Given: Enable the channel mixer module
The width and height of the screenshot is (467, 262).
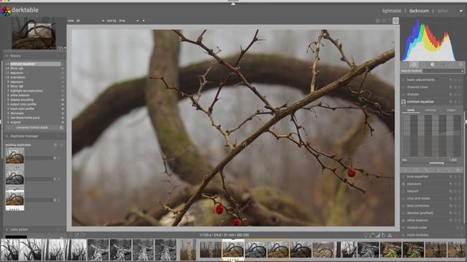Looking at the screenshot, I should (404, 87).
